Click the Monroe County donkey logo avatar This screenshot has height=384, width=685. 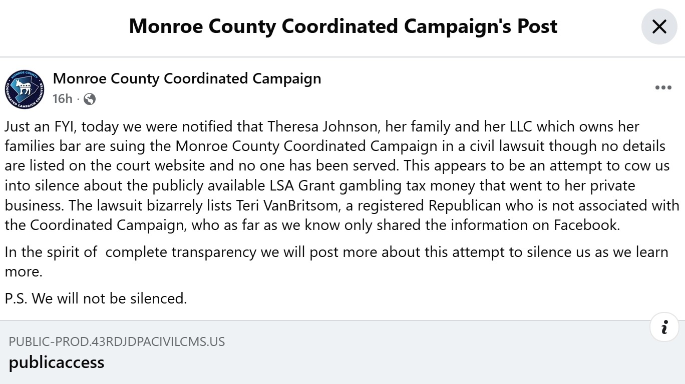point(25,89)
